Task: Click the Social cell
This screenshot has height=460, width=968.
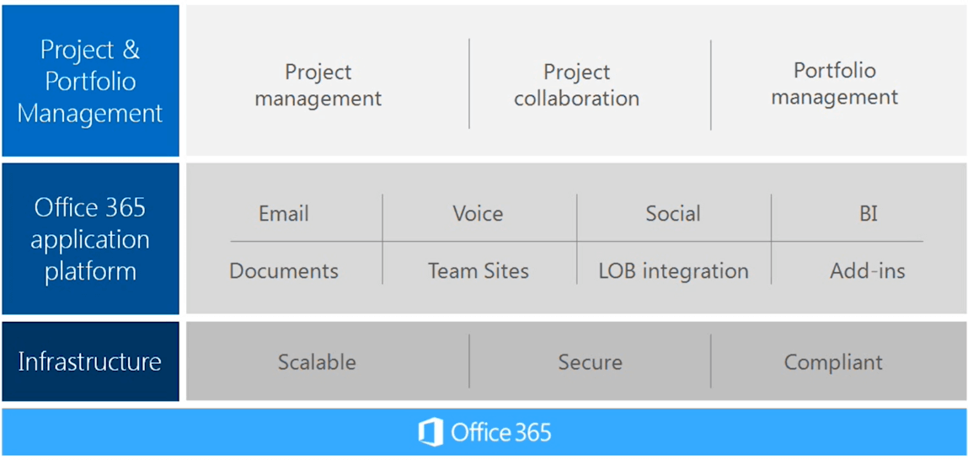Action: click(x=672, y=214)
